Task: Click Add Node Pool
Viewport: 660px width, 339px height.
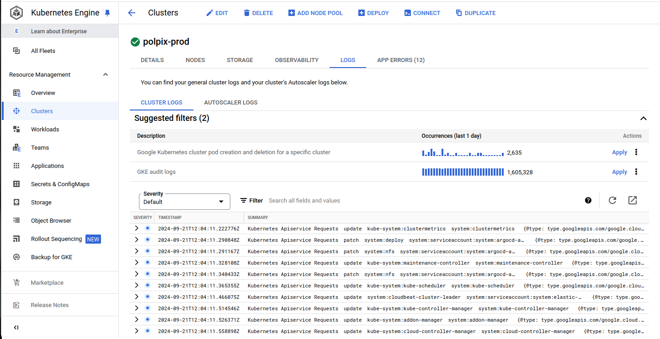Action: coord(315,13)
